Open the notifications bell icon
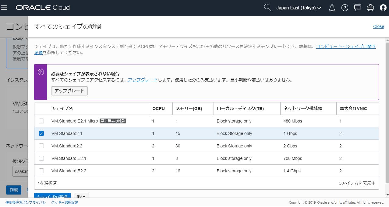This screenshot has width=389, height=207. [x=332, y=8]
